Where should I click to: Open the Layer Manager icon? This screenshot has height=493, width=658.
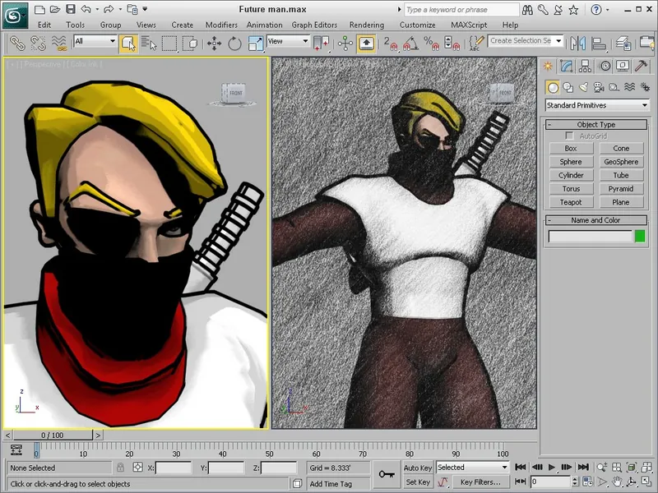click(623, 43)
